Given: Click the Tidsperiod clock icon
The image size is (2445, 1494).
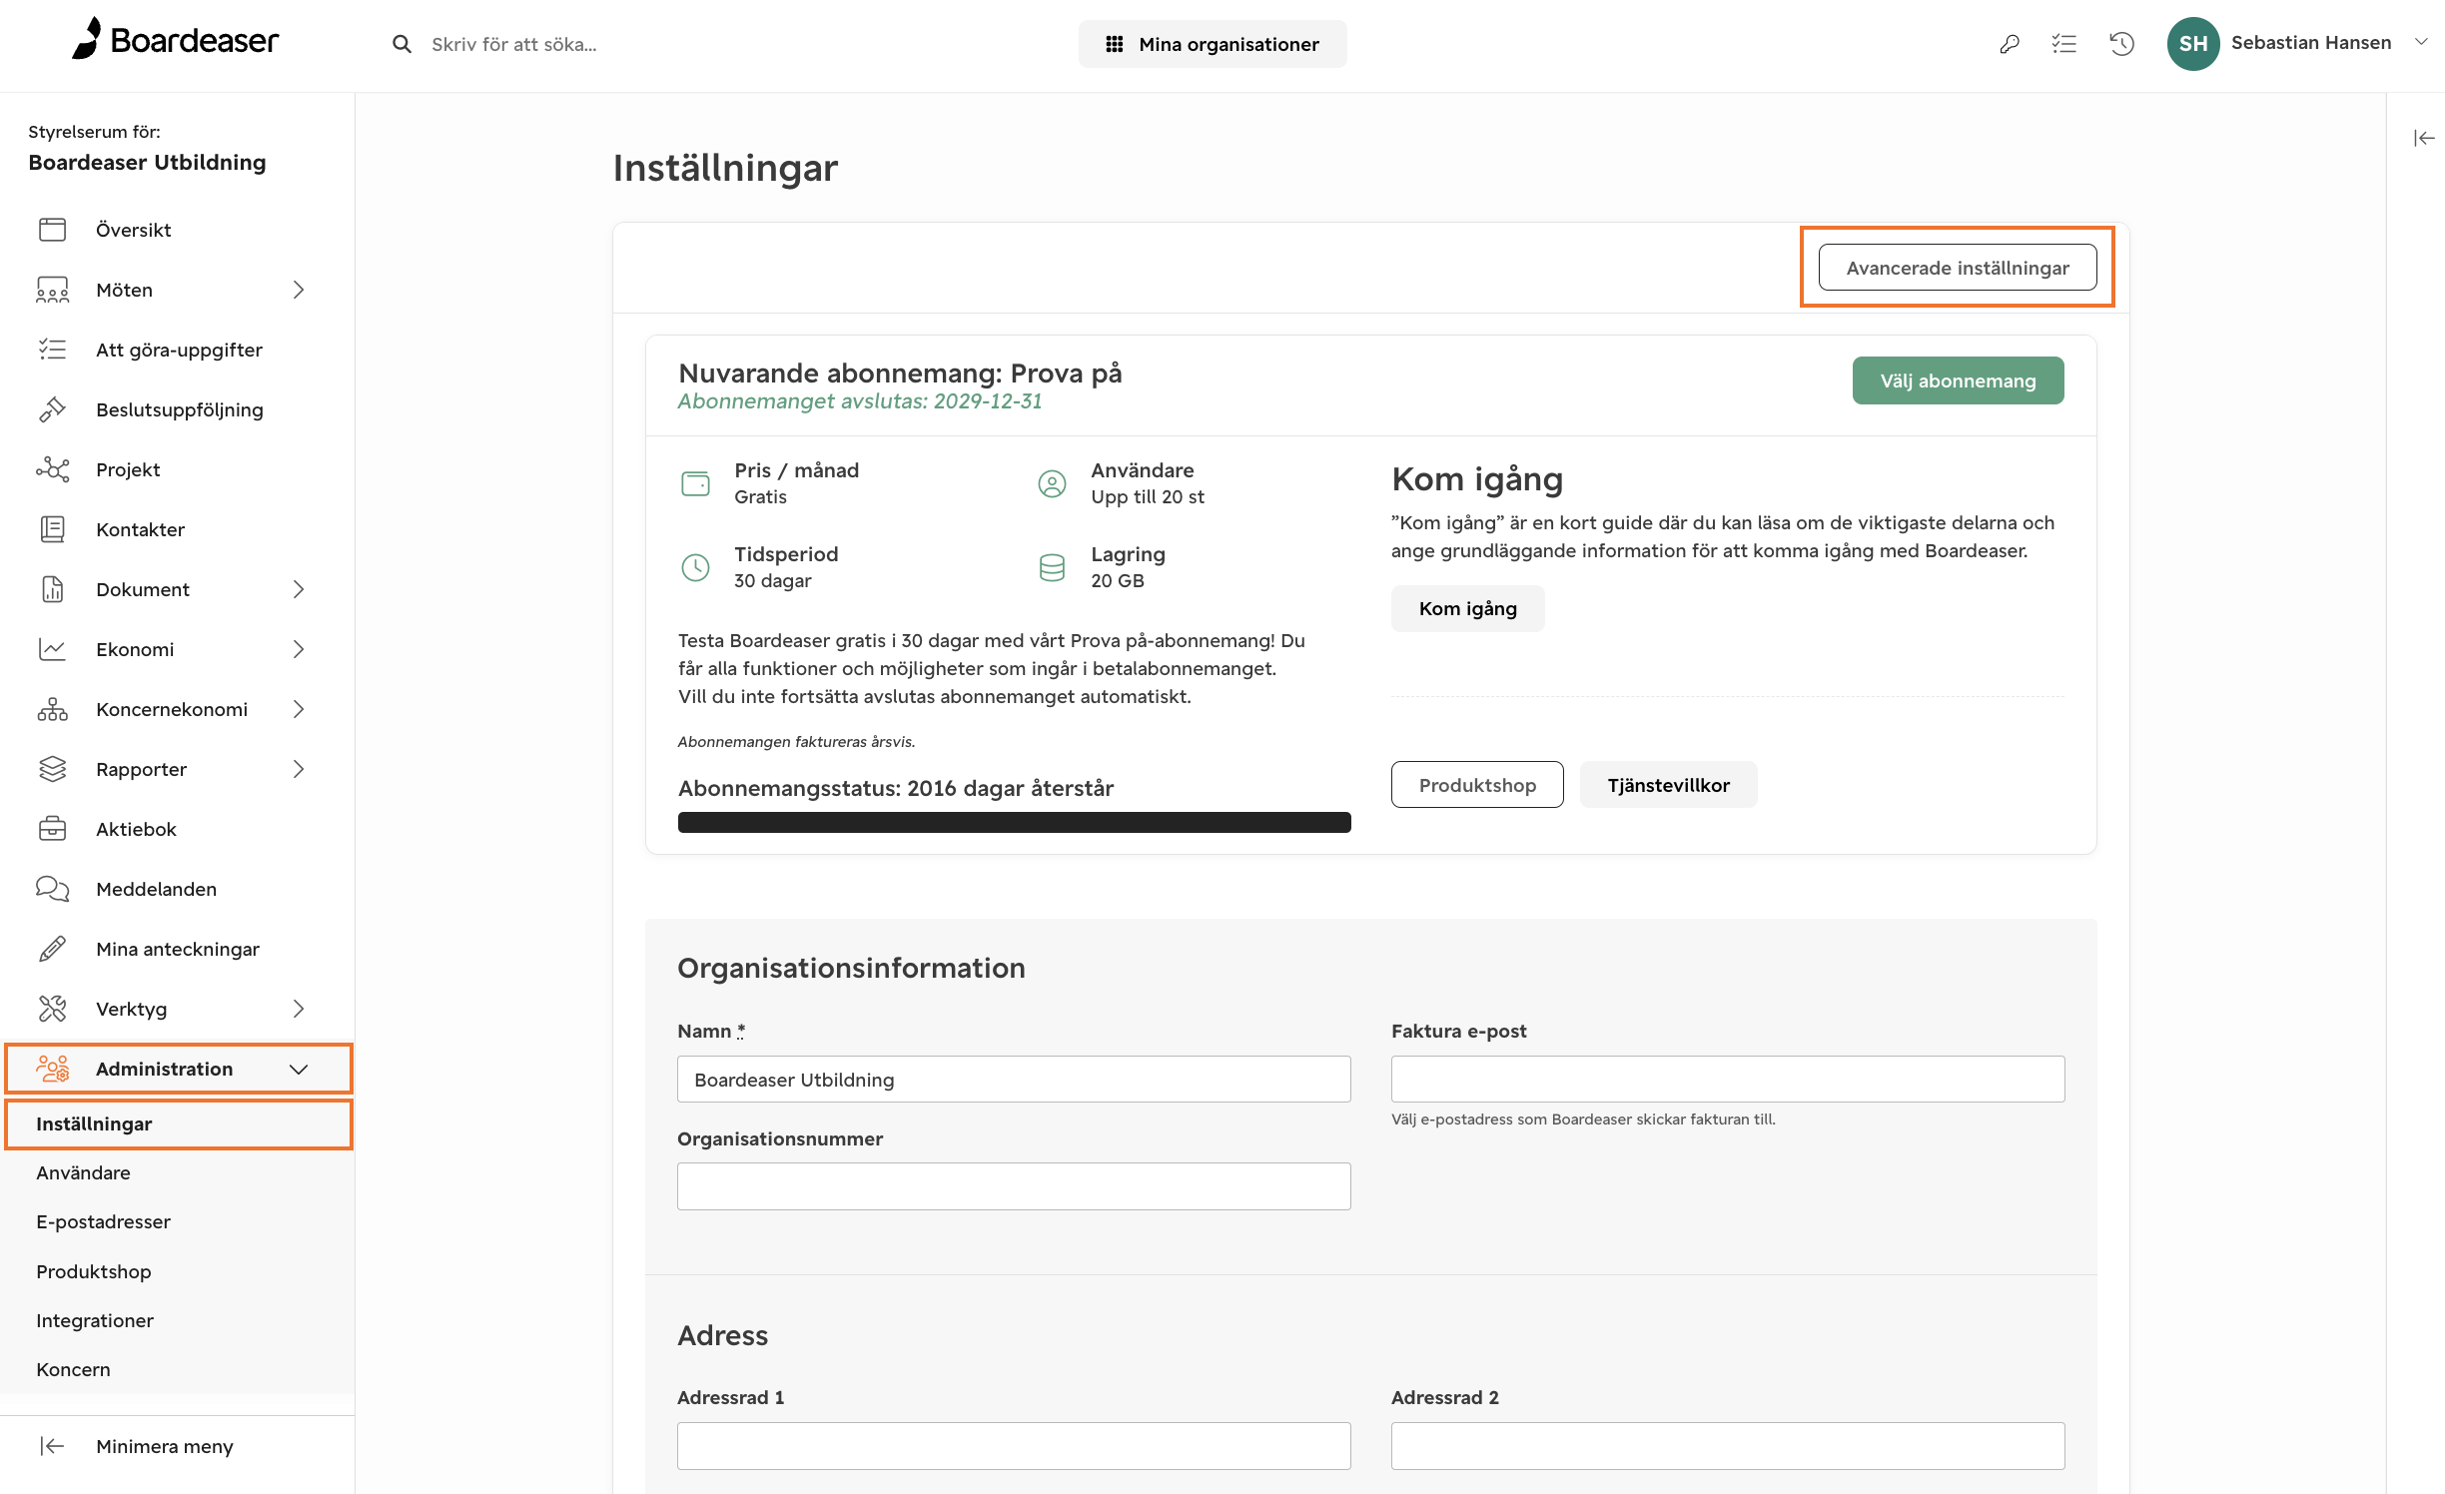Looking at the screenshot, I should tap(695, 567).
